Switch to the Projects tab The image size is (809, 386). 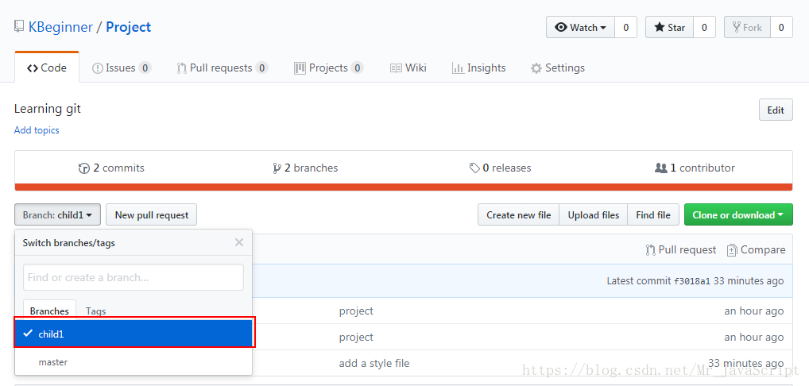(329, 68)
